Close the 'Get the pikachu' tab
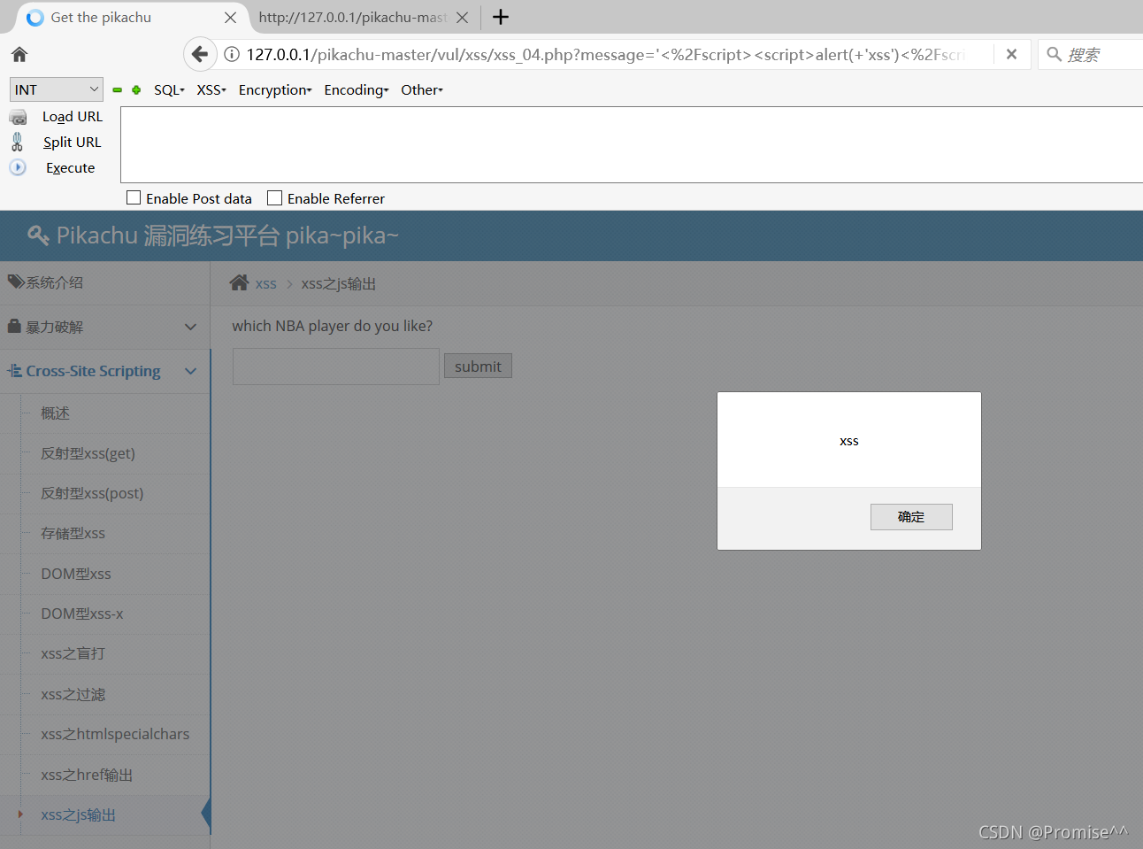The width and height of the screenshot is (1143, 849). 230,18
